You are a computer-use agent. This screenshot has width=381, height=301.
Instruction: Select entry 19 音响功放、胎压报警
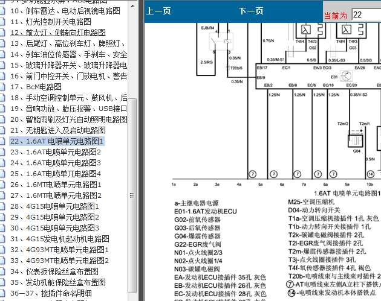tap(69, 109)
